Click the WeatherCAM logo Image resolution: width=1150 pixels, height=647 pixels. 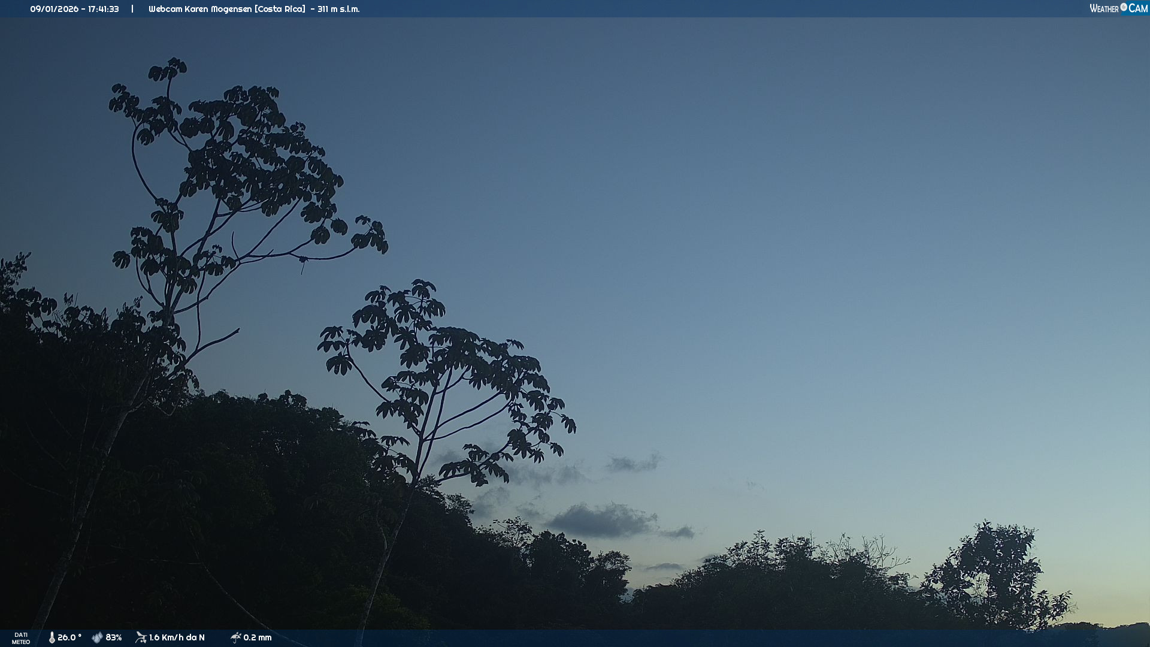pos(1118,8)
